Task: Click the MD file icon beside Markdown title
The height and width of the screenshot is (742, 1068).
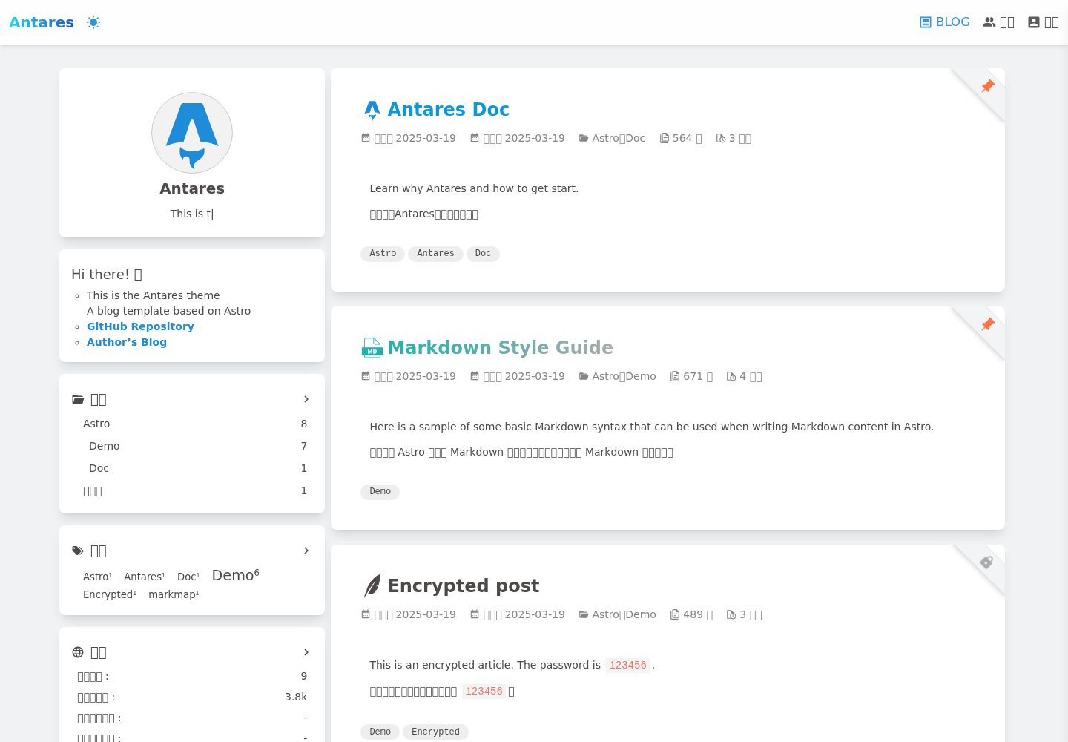Action: (x=372, y=348)
